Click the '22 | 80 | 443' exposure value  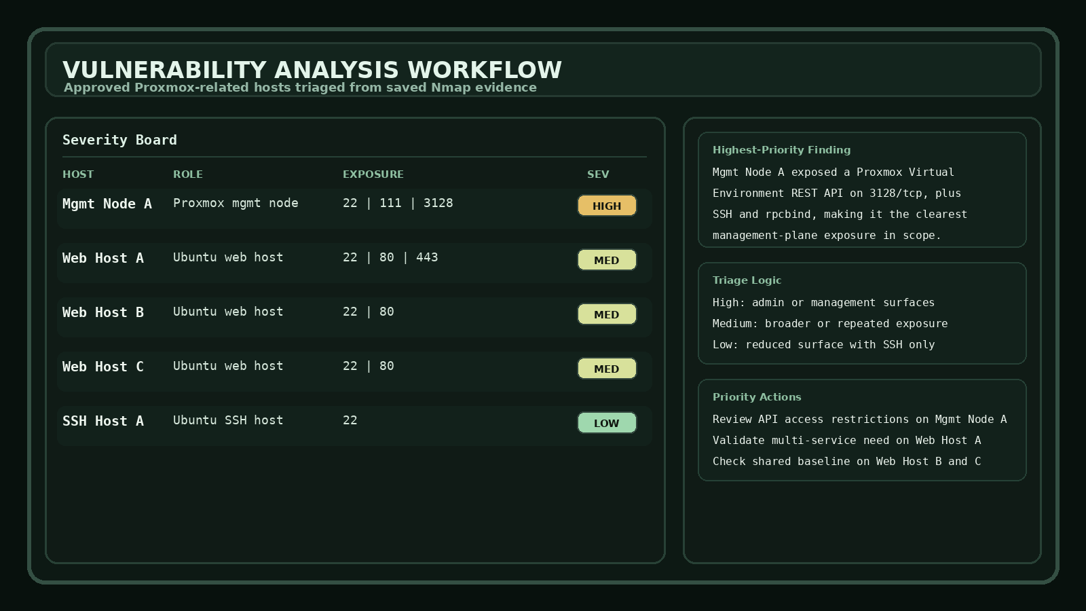pos(390,257)
